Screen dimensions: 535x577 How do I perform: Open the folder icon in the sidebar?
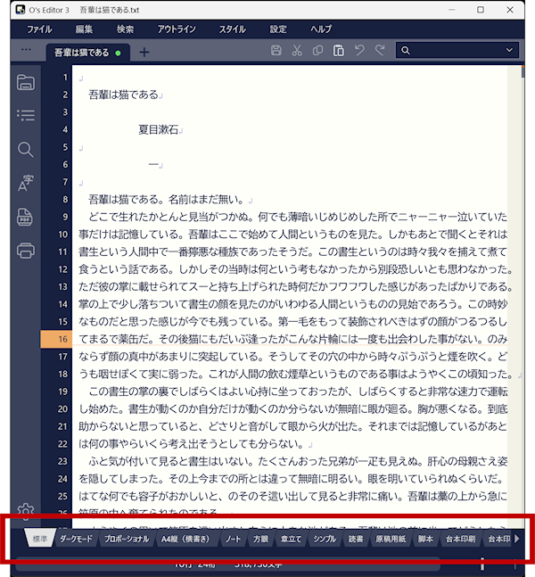[x=25, y=82]
